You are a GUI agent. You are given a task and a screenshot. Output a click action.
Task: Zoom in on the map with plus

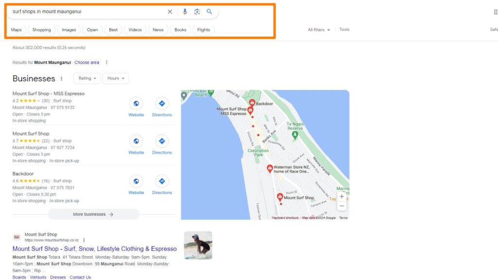[342, 196]
